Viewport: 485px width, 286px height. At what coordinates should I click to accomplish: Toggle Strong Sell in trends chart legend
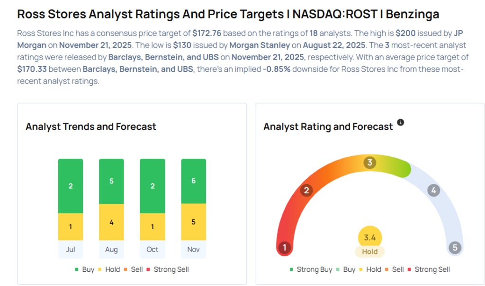point(169,269)
